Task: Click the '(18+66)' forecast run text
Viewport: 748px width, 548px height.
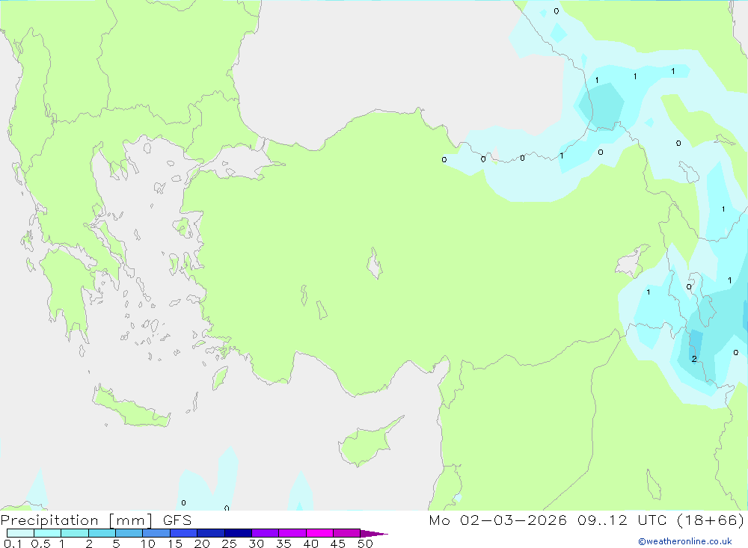Action: click(711, 520)
